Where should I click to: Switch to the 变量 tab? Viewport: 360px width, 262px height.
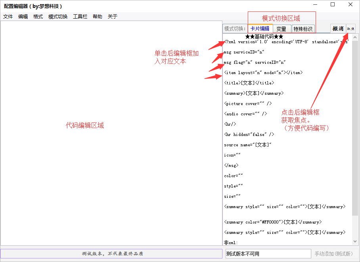(x=282, y=29)
